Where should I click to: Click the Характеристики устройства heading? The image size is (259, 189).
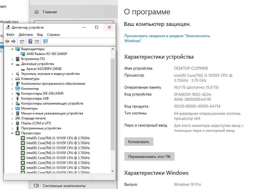(x=159, y=57)
